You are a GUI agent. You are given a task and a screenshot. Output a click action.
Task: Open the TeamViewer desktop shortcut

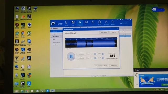29,42
